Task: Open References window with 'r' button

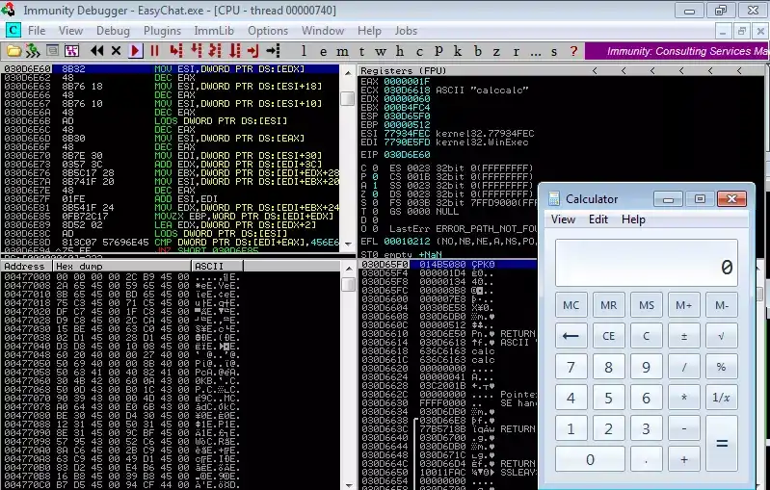Action: click(516, 50)
